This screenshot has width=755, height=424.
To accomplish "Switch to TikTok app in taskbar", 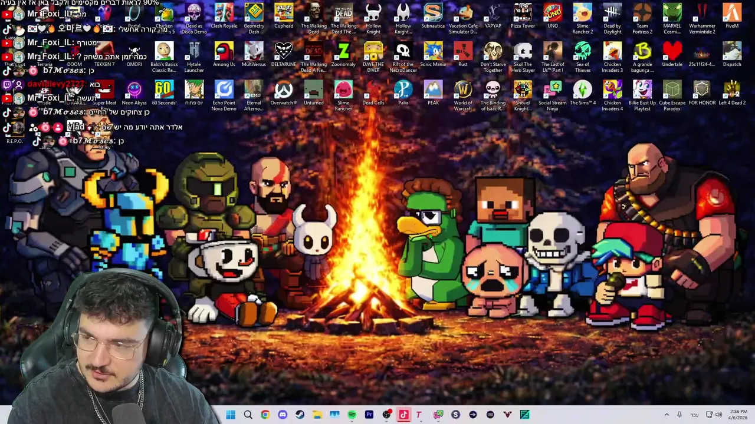I will coord(403,415).
